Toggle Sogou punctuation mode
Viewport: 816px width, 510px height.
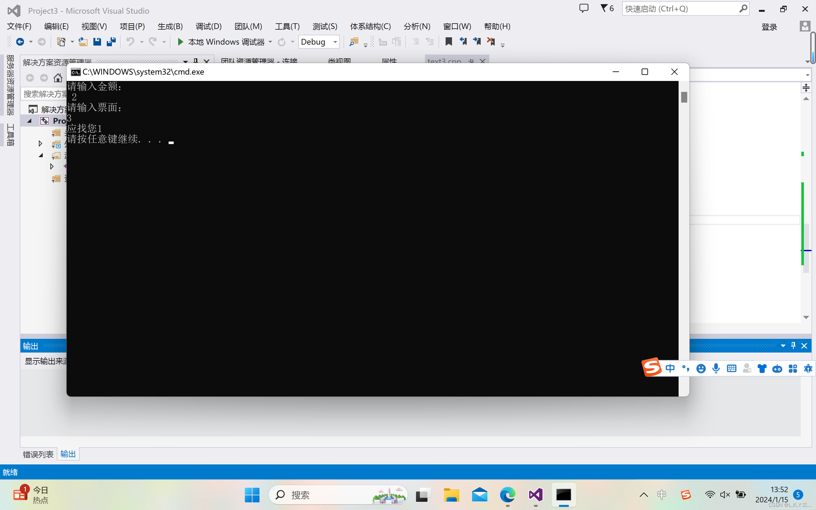[x=686, y=368]
